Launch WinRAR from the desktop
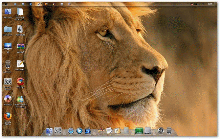This screenshot has height=139, width=220. tap(21, 48)
